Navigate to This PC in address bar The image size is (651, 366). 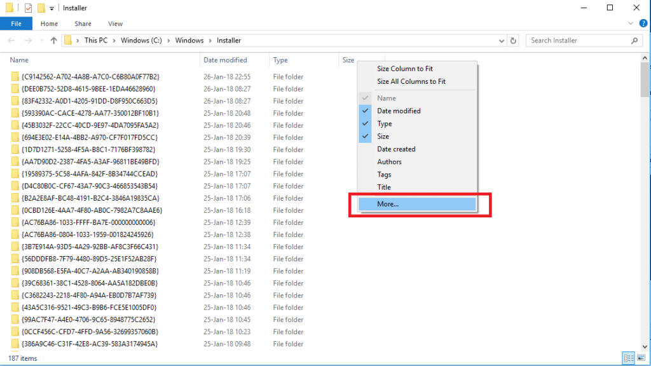click(x=96, y=41)
